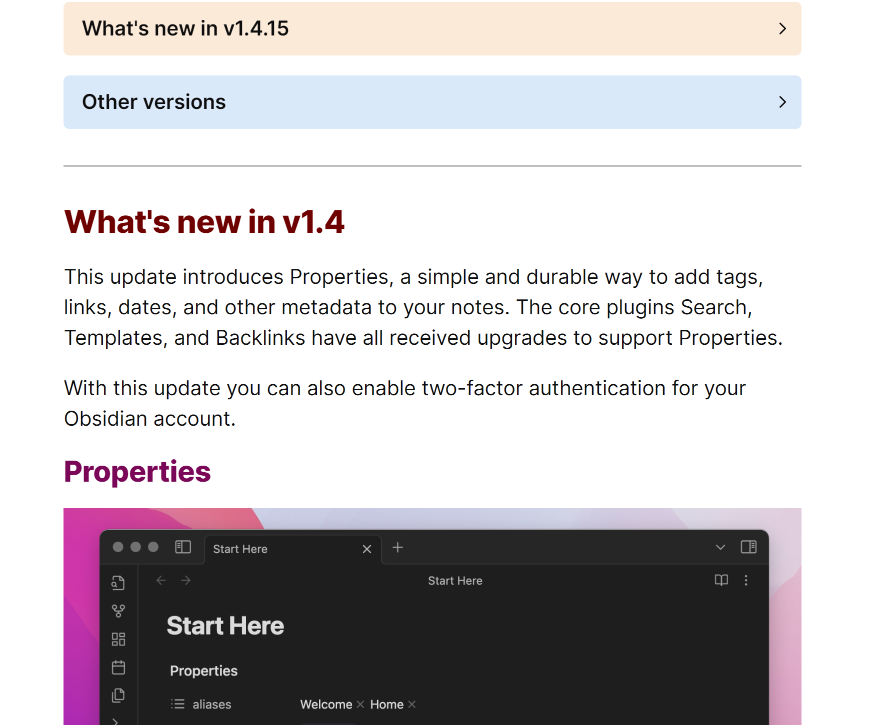892x725 pixels.
Task: Click the chevron on What's new in v1.4.15
Action: (782, 28)
